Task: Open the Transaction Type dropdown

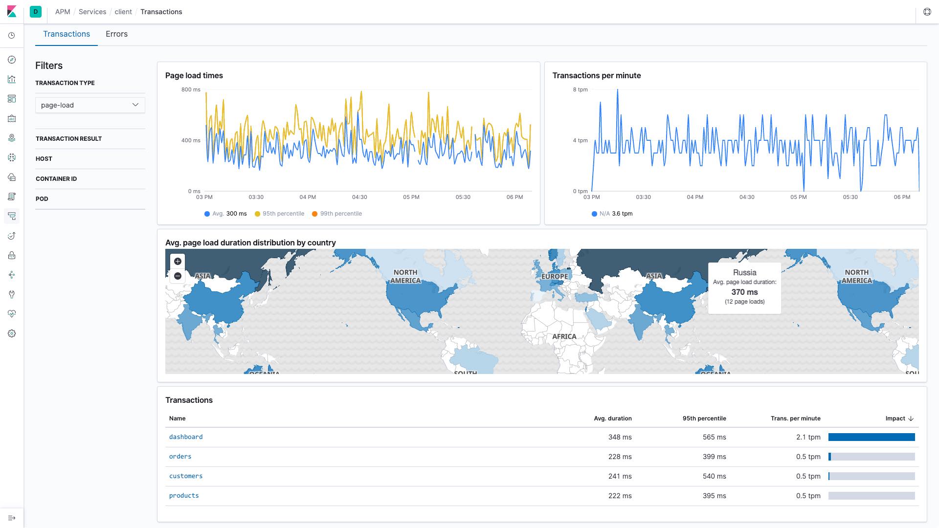Action: [x=89, y=105]
